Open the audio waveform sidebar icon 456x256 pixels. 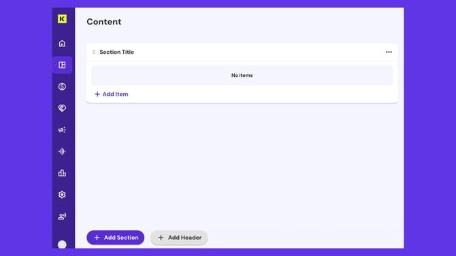62,151
